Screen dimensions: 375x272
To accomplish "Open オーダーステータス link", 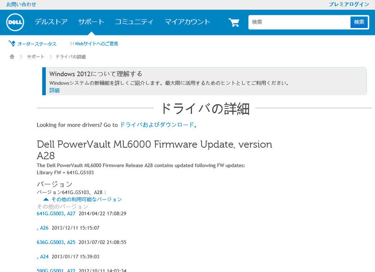I will click(37, 44).
